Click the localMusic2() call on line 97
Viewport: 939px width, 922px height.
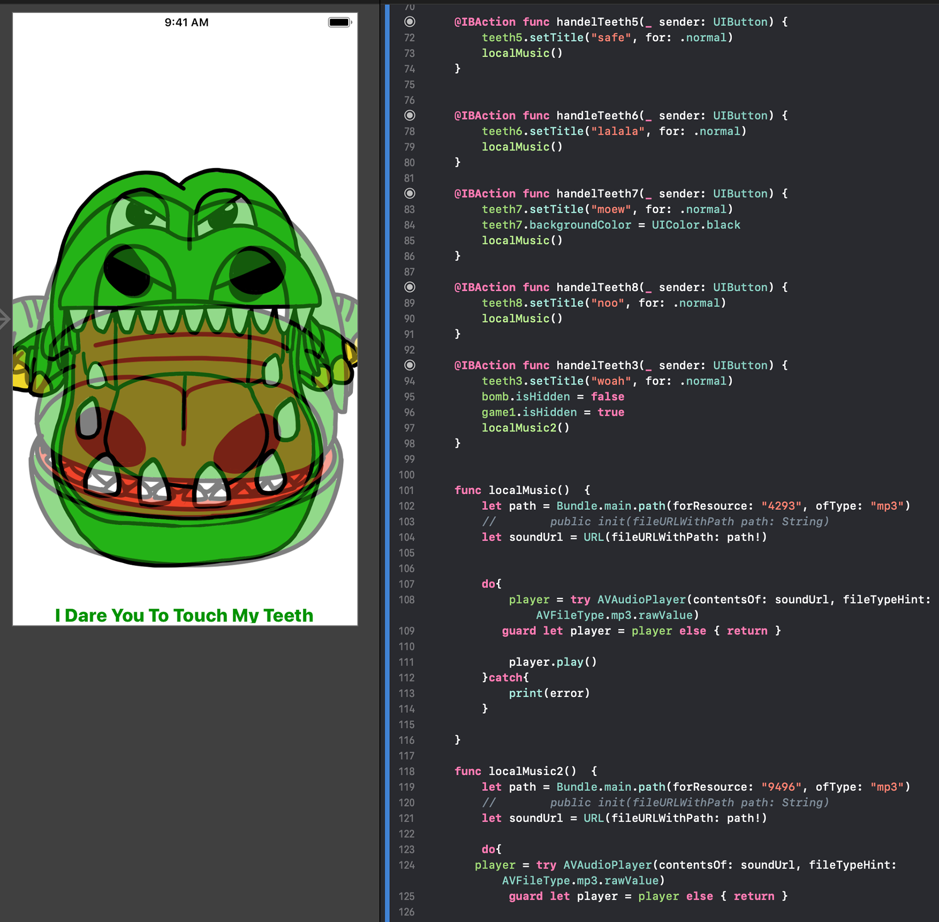[x=526, y=428]
